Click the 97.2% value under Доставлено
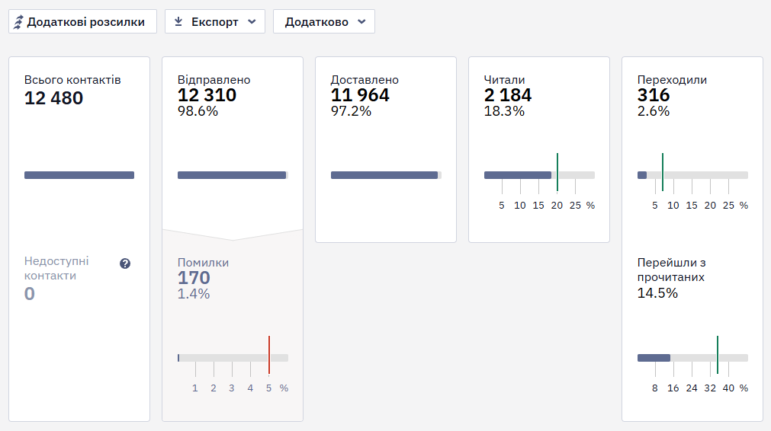This screenshot has height=431, width=771. 351,111
